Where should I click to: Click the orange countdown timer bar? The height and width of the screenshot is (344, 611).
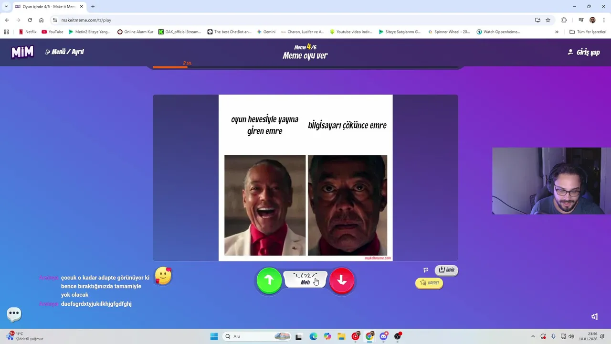click(170, 67)
